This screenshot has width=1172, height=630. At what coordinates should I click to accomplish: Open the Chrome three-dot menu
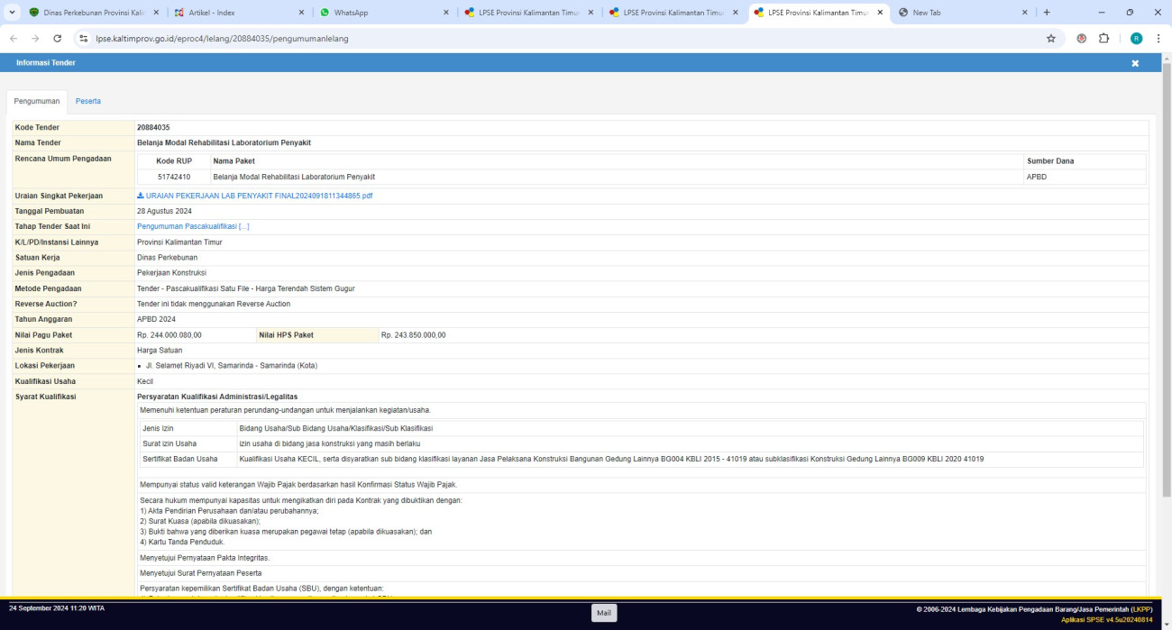point(1158,39)
